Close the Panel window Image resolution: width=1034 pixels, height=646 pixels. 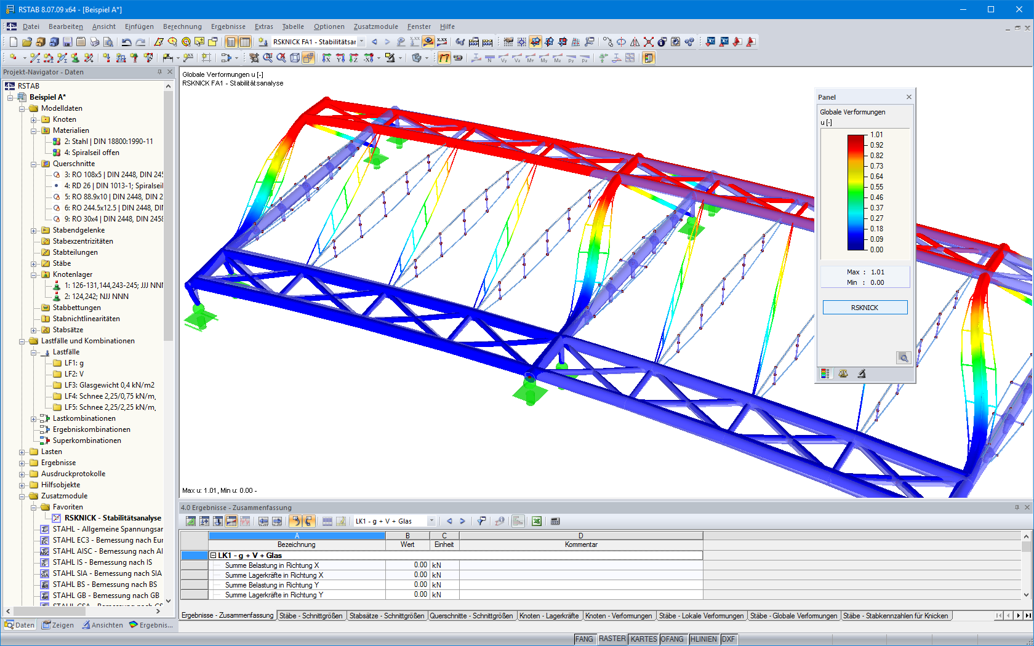(x=908, y=97)
